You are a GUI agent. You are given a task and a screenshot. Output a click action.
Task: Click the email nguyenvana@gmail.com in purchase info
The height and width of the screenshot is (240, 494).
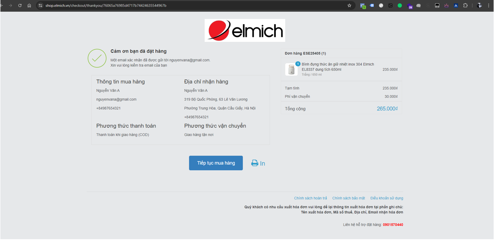point(116,99)
